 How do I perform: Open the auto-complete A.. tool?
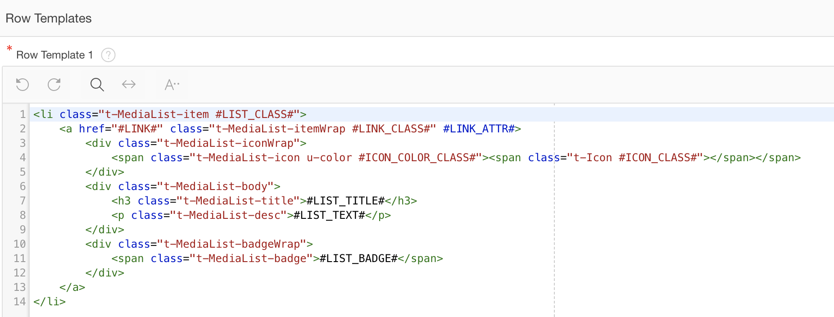172,85
